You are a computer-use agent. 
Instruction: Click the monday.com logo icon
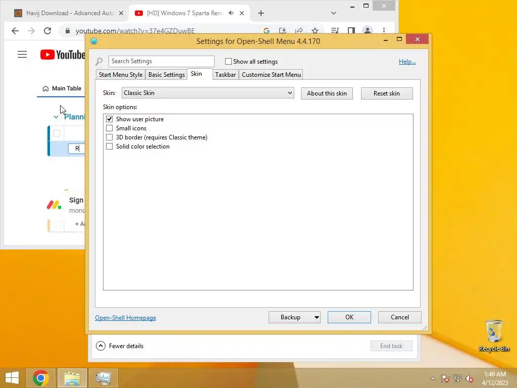(54, 205)
